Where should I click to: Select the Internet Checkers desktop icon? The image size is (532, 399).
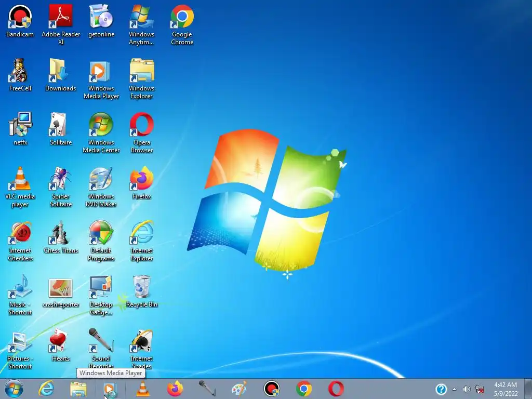coord(20,241)
